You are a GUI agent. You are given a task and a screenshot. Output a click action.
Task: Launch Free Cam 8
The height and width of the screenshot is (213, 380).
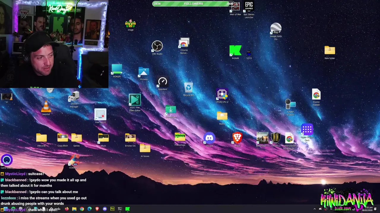click(x=100, y=116)
